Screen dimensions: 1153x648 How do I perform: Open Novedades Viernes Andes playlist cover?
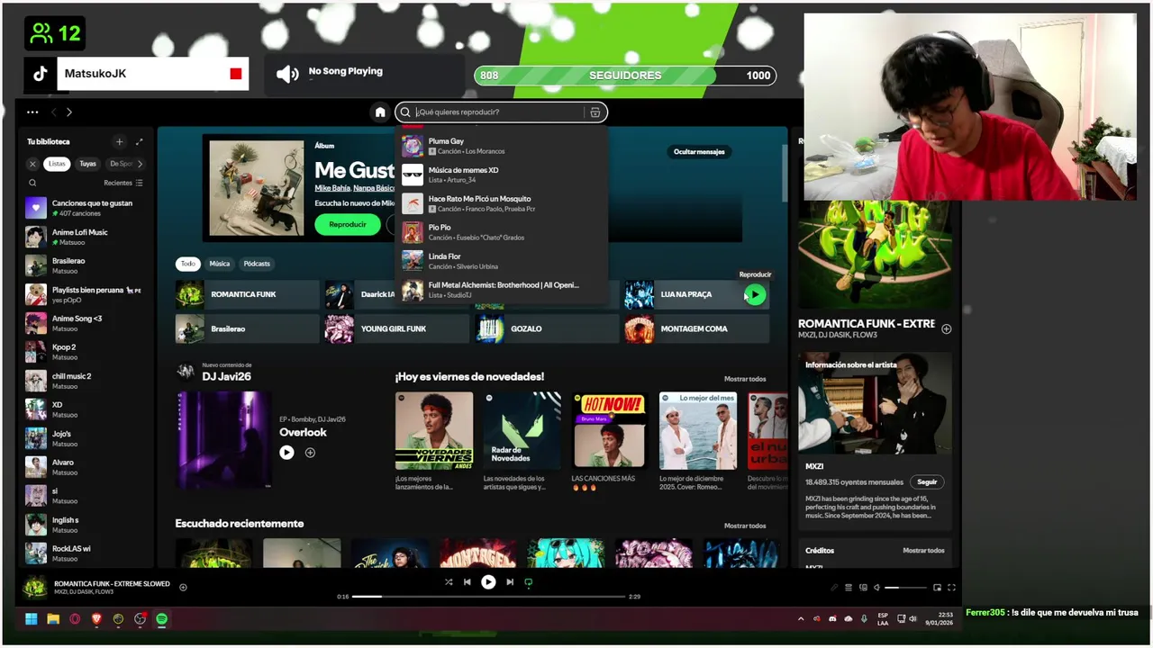click(x=433, y=431)
